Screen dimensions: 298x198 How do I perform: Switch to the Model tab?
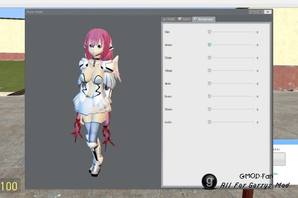point(168,19)
